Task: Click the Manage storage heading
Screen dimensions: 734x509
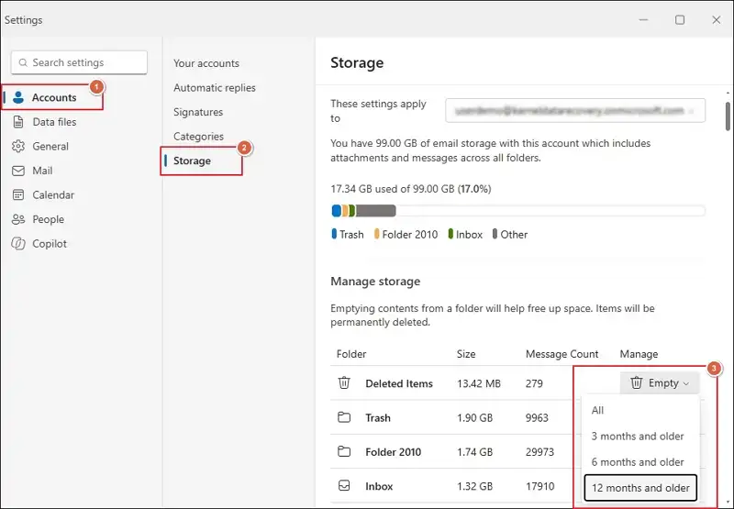Action: pos(375,282)
